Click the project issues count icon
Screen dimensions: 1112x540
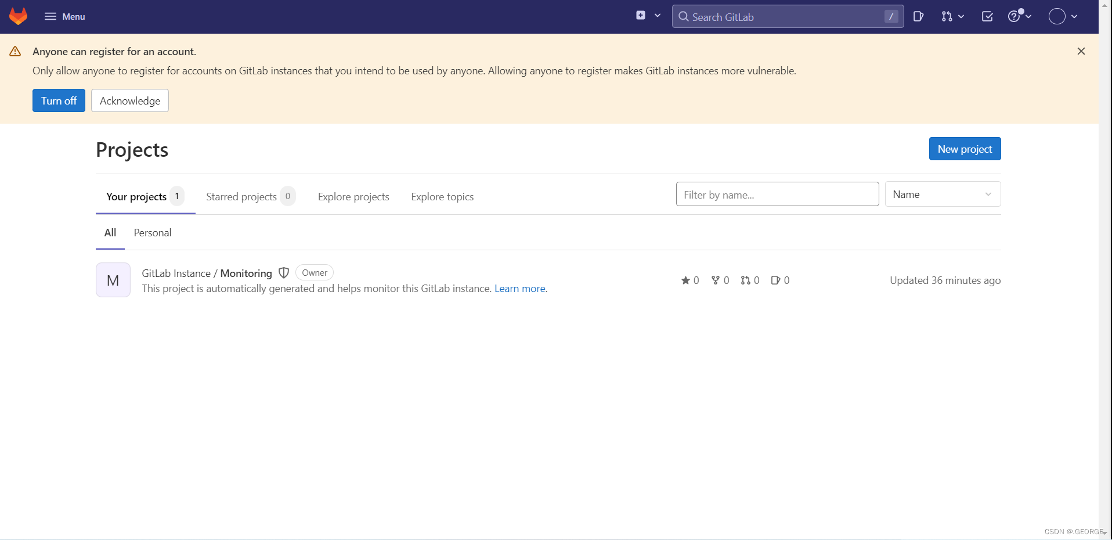775,280
